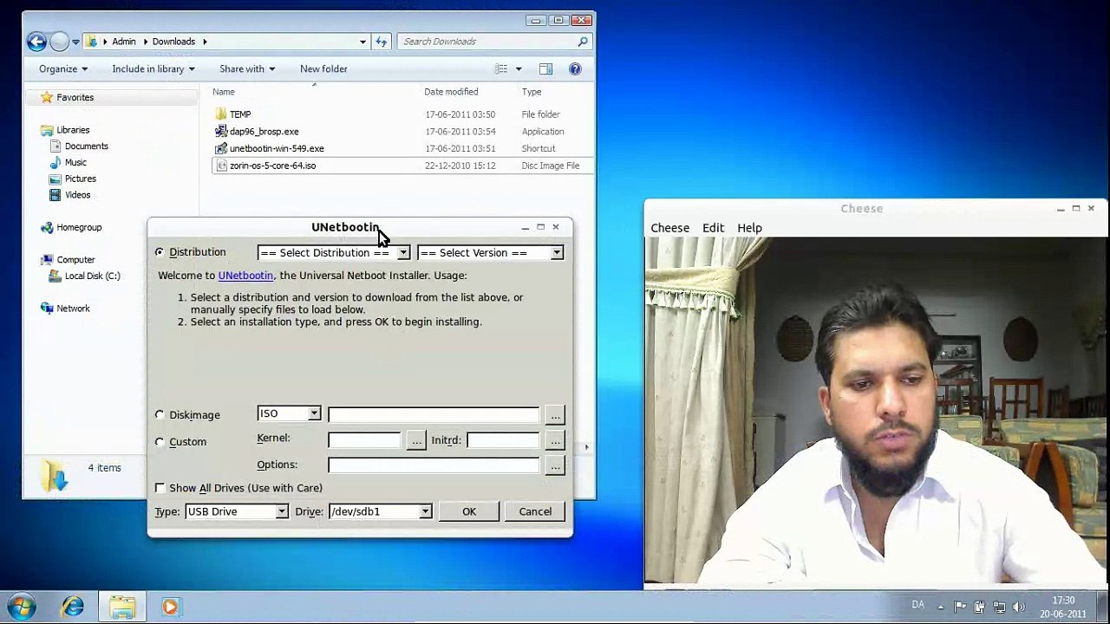
Task: Open Share with dropdown
Action: (247, 68)
